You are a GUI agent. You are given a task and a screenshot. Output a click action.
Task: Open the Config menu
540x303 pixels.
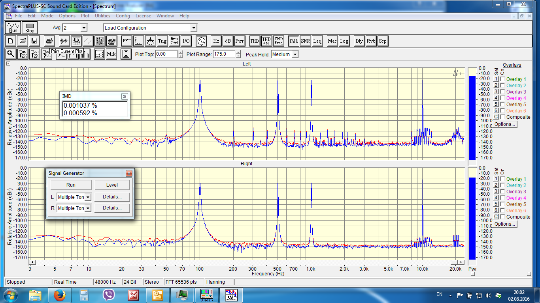[123, 16]
